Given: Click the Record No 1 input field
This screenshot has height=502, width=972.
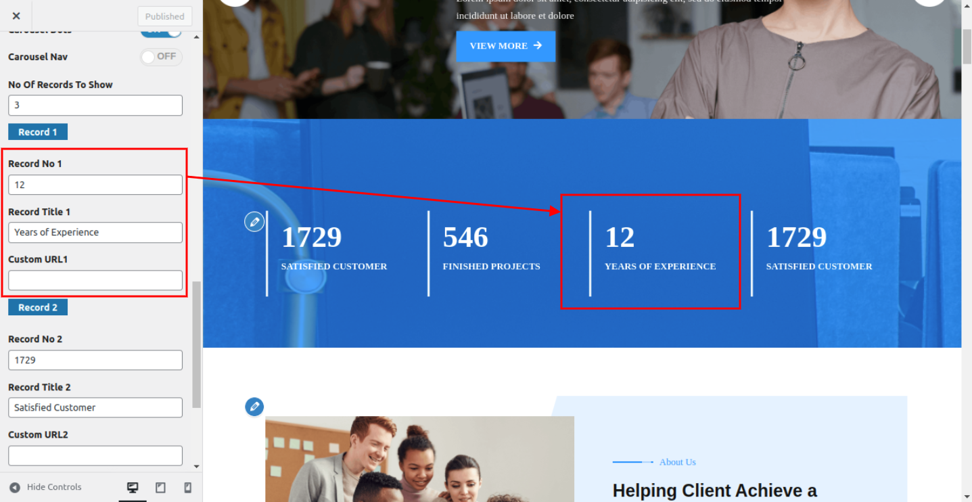Looking at the screenshot, I should pos(95,185).
